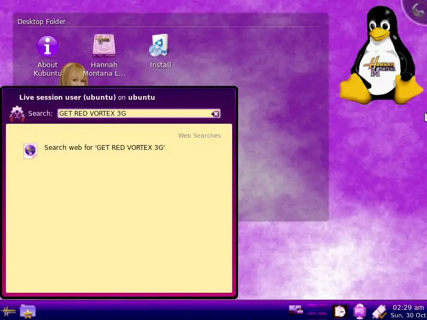Click the launcher gear icon beside Search
The width and height of the screenshot is (427, 320).
17,114
